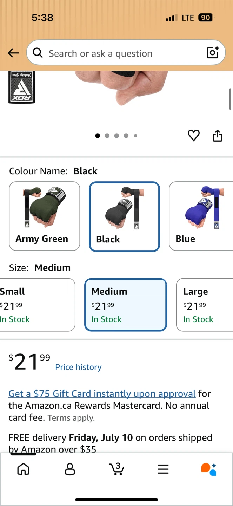Select the Medium size option
233x506 pixels.
pos(126,305)
